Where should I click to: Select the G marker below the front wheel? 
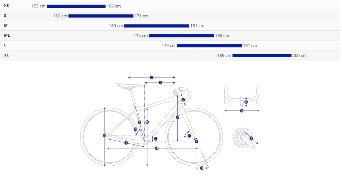[202, 168]
